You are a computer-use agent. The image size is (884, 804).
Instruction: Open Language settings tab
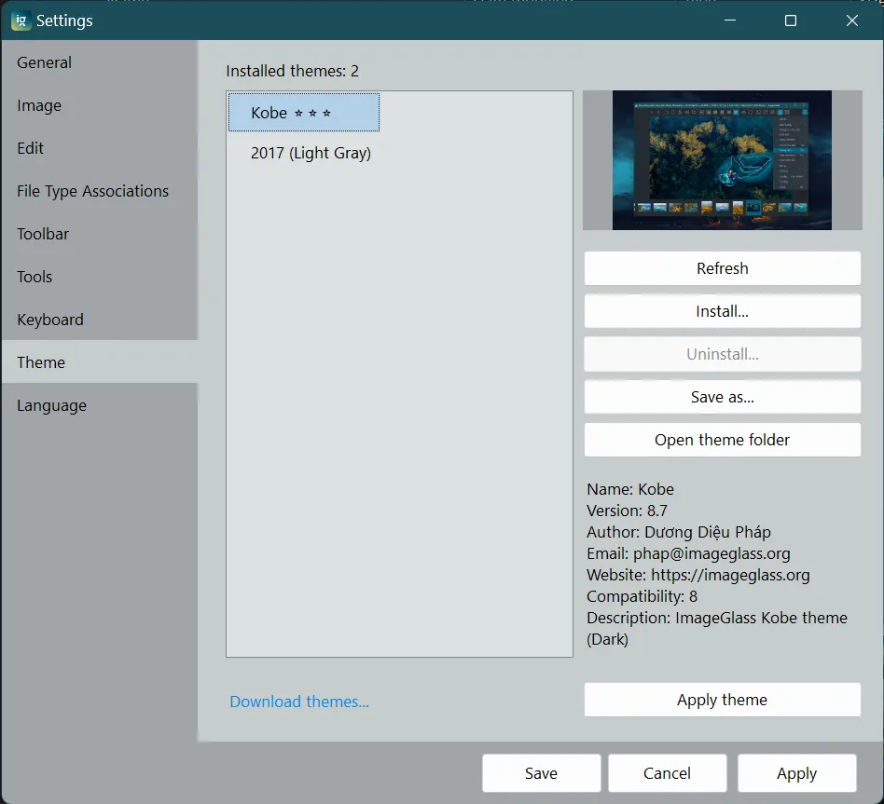99,405
